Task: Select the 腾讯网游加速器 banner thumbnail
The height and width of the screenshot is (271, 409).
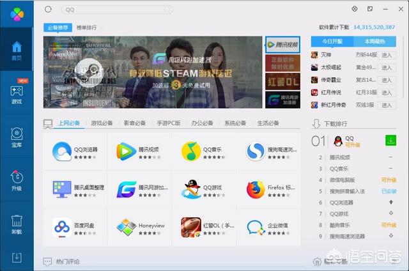Action: click(x=282, y=100)
